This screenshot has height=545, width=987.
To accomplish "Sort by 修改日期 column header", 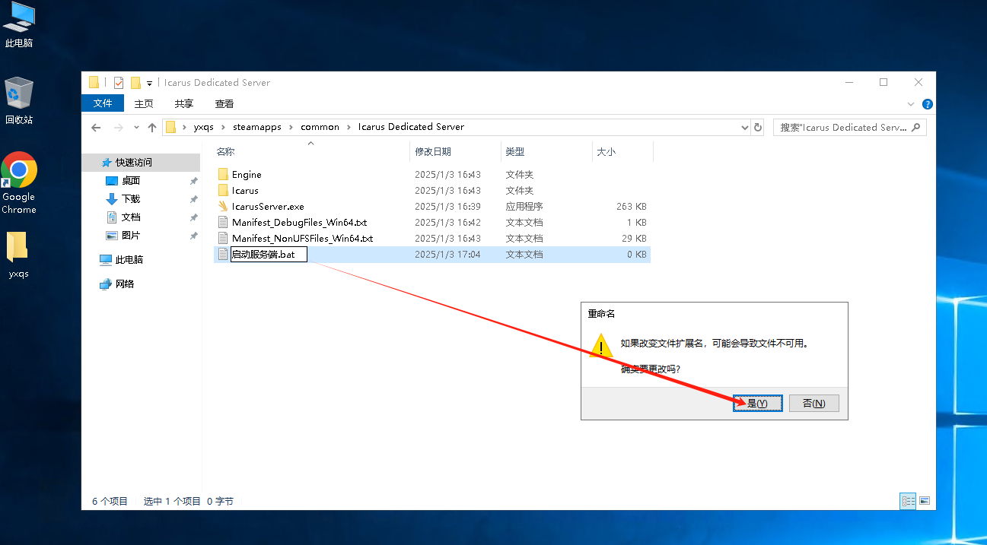I will tap(433, 152).
